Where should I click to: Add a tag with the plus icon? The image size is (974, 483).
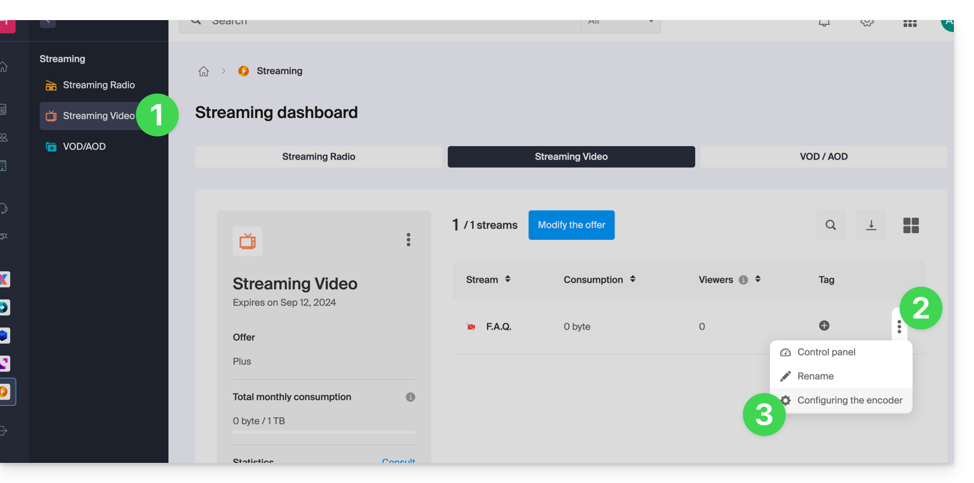coord(824,326)
